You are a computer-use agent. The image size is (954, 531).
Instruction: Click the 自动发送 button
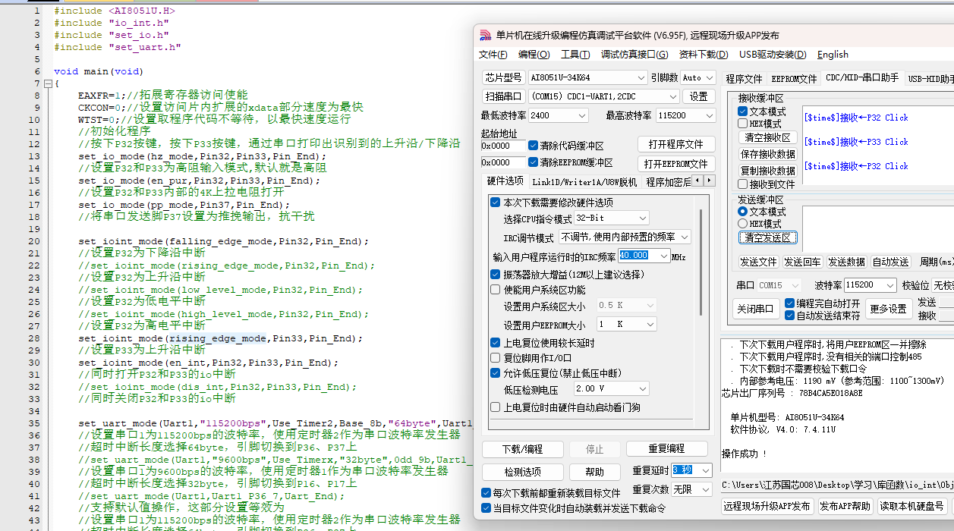890,262
